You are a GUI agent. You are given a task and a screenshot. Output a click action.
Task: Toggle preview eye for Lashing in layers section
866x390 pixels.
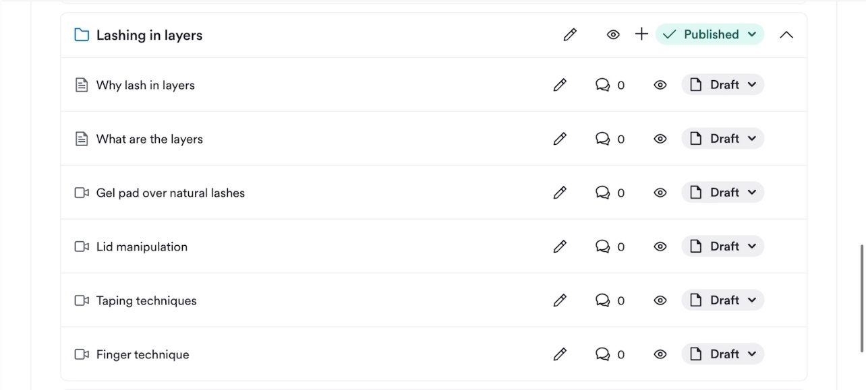pyautogui.click(x=613, y=34)
